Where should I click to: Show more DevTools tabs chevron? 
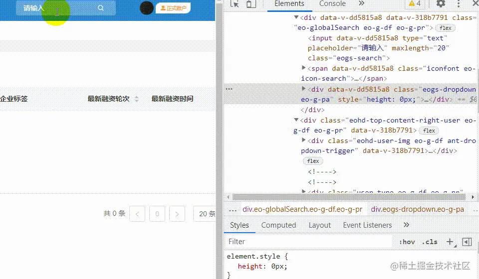[361, 3]
